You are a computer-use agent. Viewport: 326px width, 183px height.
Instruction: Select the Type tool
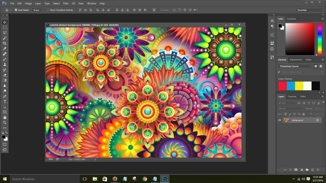[x=4, y=101]
